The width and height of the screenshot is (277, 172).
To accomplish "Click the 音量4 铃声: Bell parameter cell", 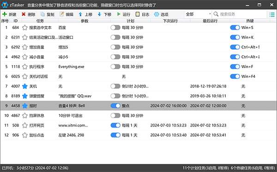I will (72, 106).
